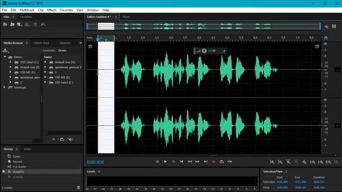Click the search magnifier in Files panel
342x192 pixels.
(43, 25)
